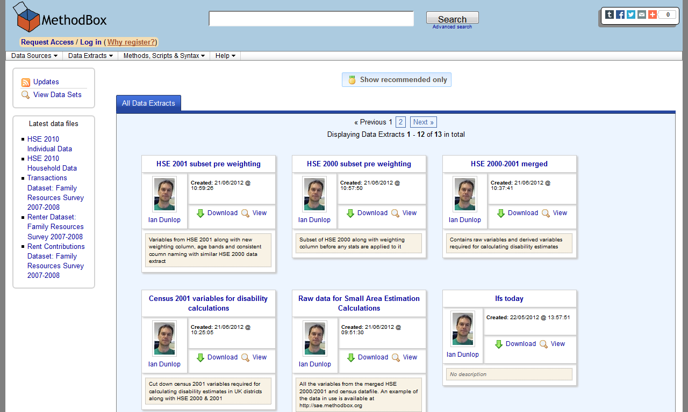Click view magnifier for lfs today

click(x=543, y=344)
